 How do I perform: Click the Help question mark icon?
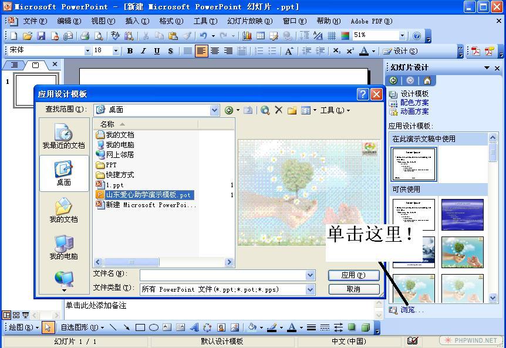[x=417, y=35]
